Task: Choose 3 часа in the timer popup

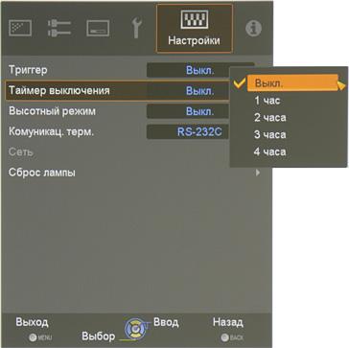Action: (x=269, y=134)
